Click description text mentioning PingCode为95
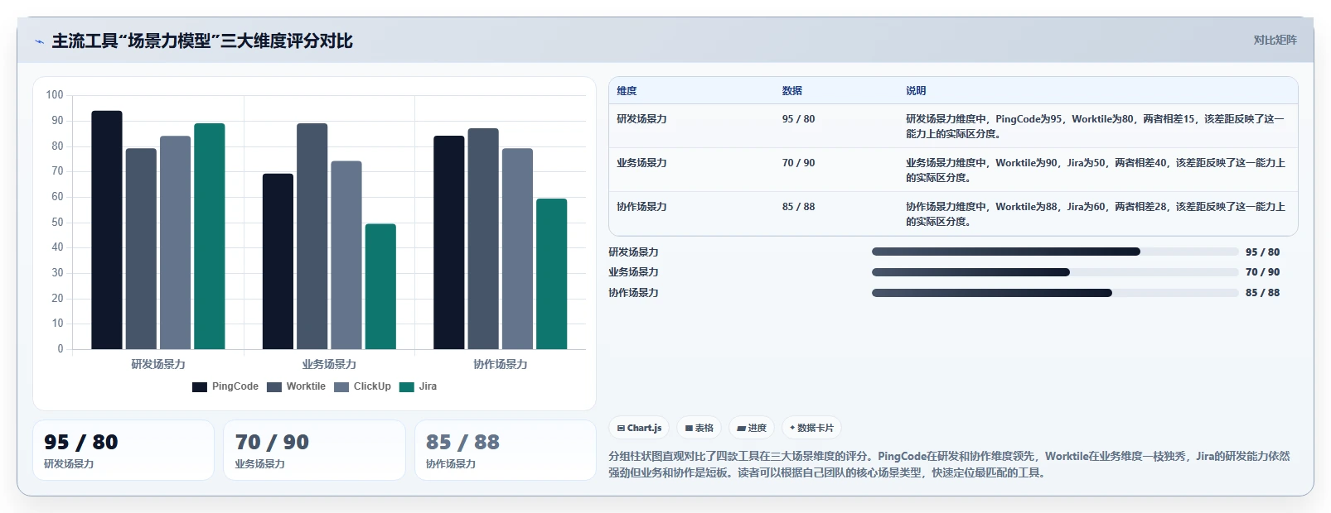 point(1095,126)
